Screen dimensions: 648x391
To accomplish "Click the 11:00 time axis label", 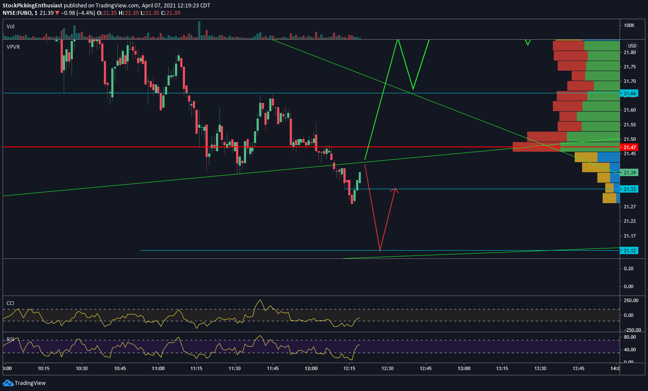I will click(x=158, y=368).
